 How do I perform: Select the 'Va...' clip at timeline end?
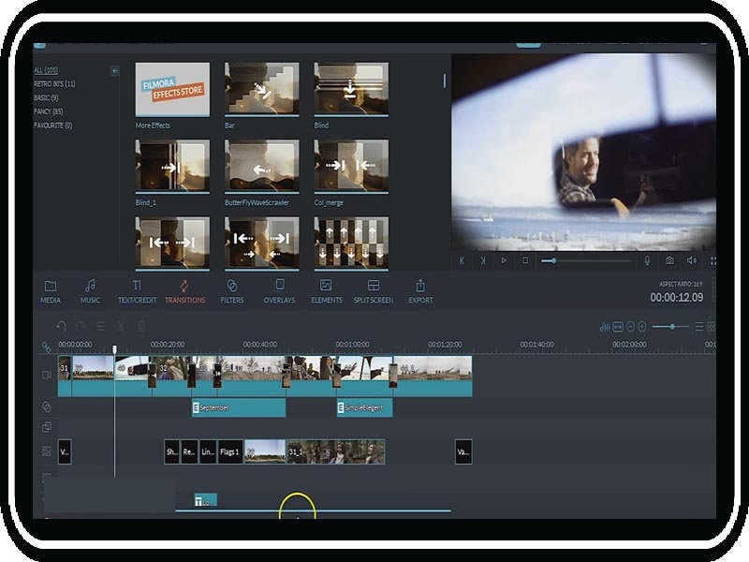coord(463,451)
